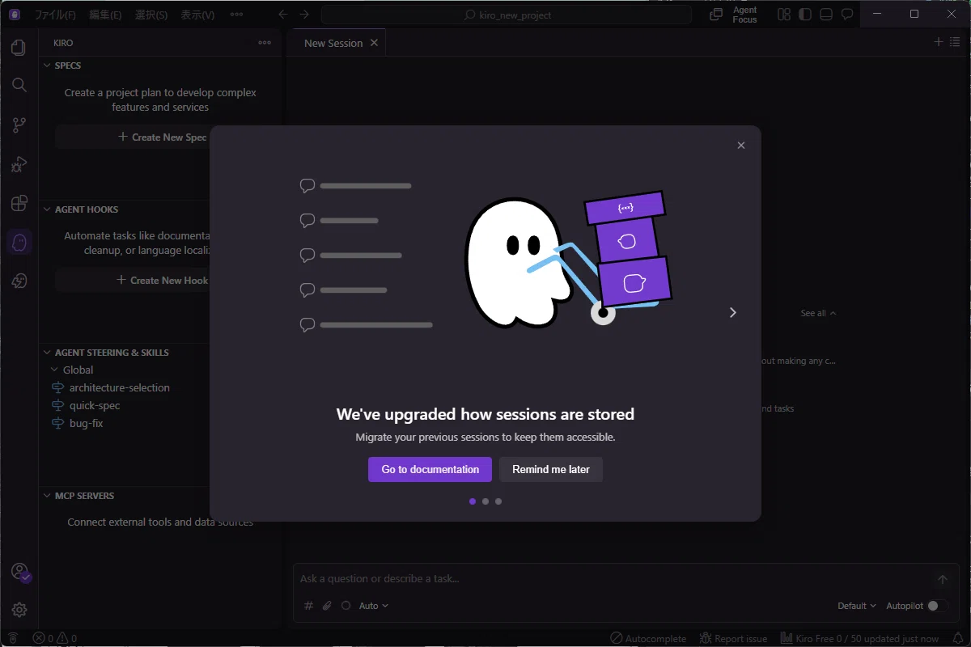Select the second carousel dot
This screenshot has width=971, height=647.
pyautogui.click(x=485, y=501)
